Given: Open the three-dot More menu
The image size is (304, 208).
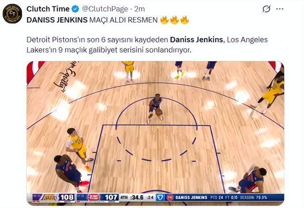Looking at the screenshot, I should click(280, 9).
